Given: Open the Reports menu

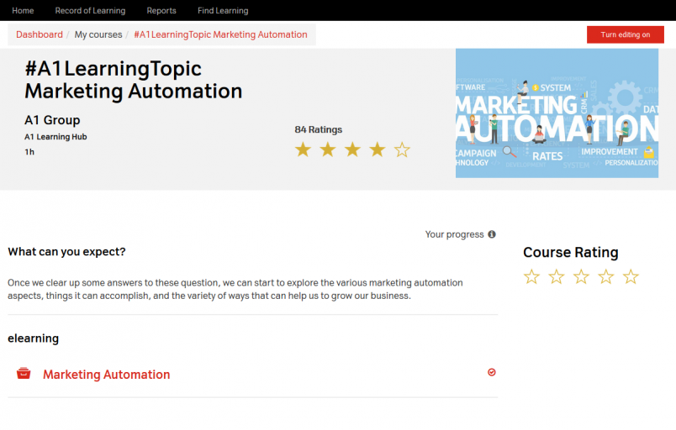Looking at the screenshot, I should click(x=161, y=11).
